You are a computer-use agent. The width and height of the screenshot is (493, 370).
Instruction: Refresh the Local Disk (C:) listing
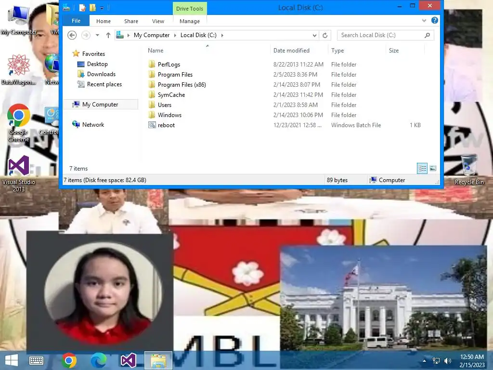point(325,35)
